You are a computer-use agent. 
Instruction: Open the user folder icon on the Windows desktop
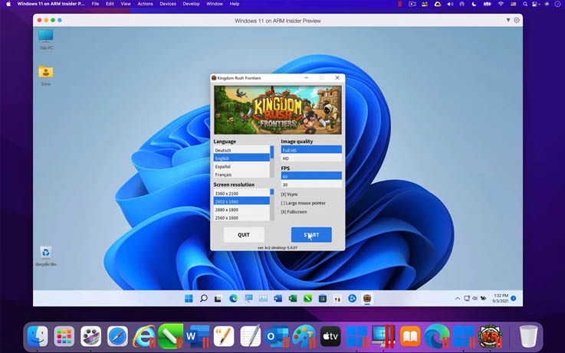(46, 76)
